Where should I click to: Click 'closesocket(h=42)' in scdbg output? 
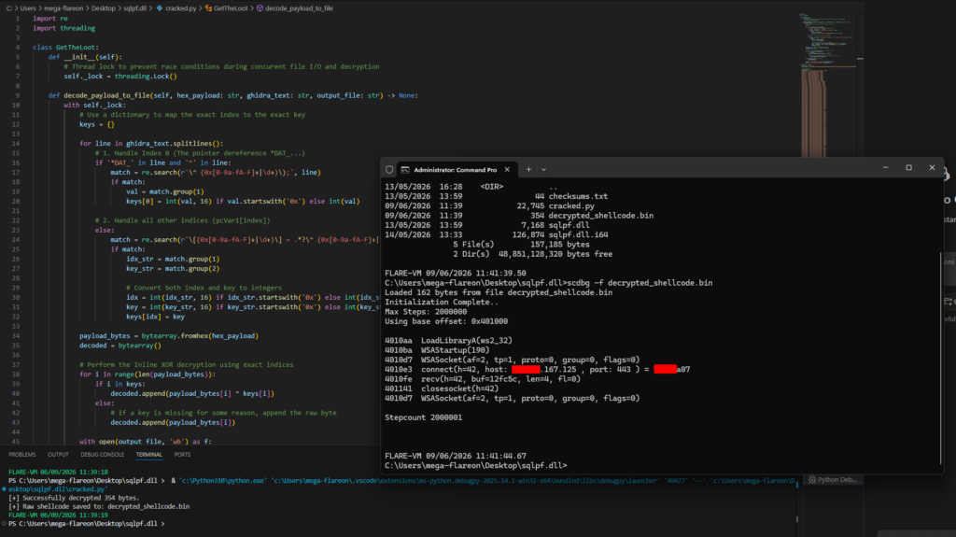pyautogui.click(x=459, y=389)
